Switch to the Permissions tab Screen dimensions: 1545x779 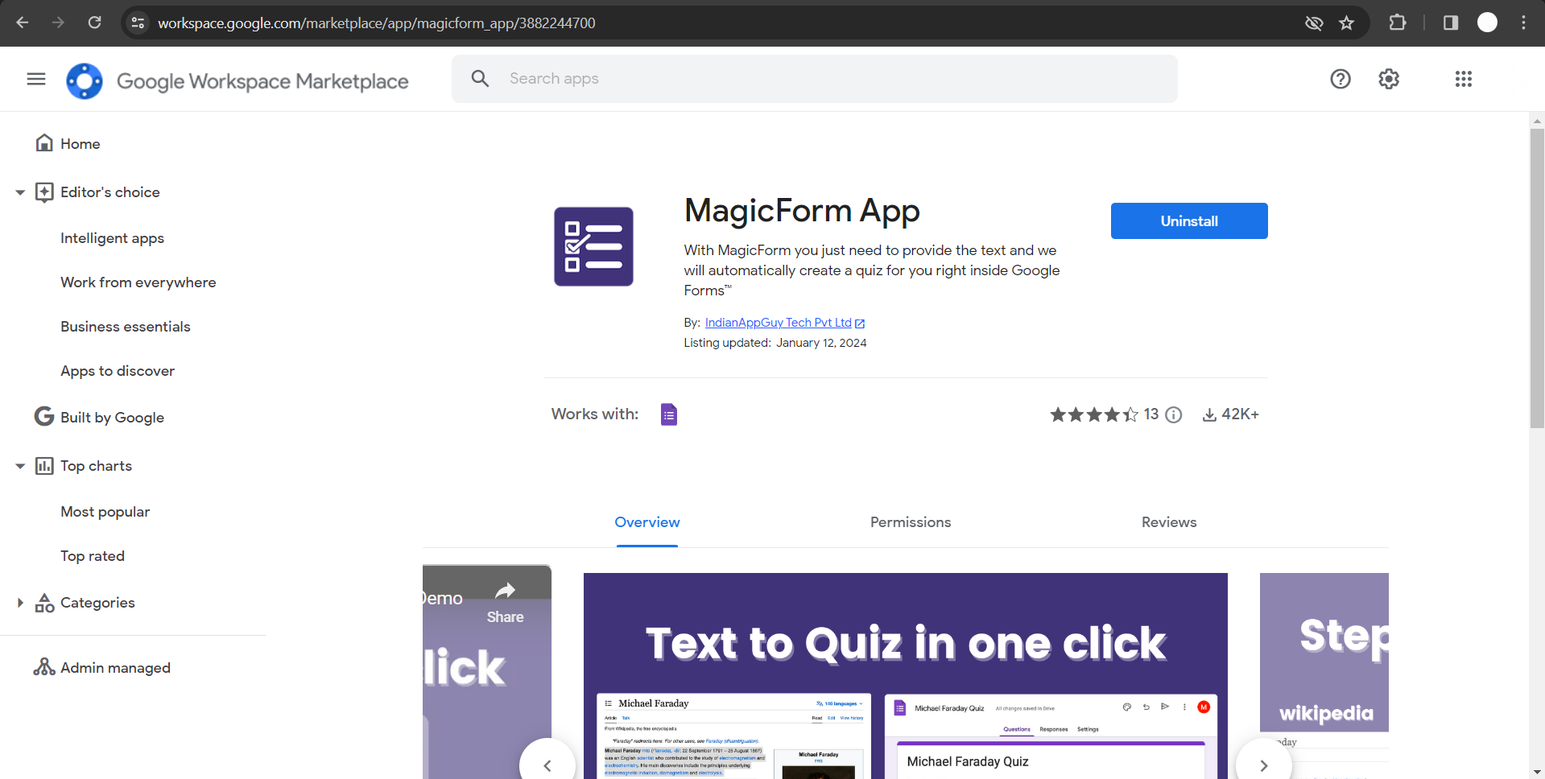911,522
